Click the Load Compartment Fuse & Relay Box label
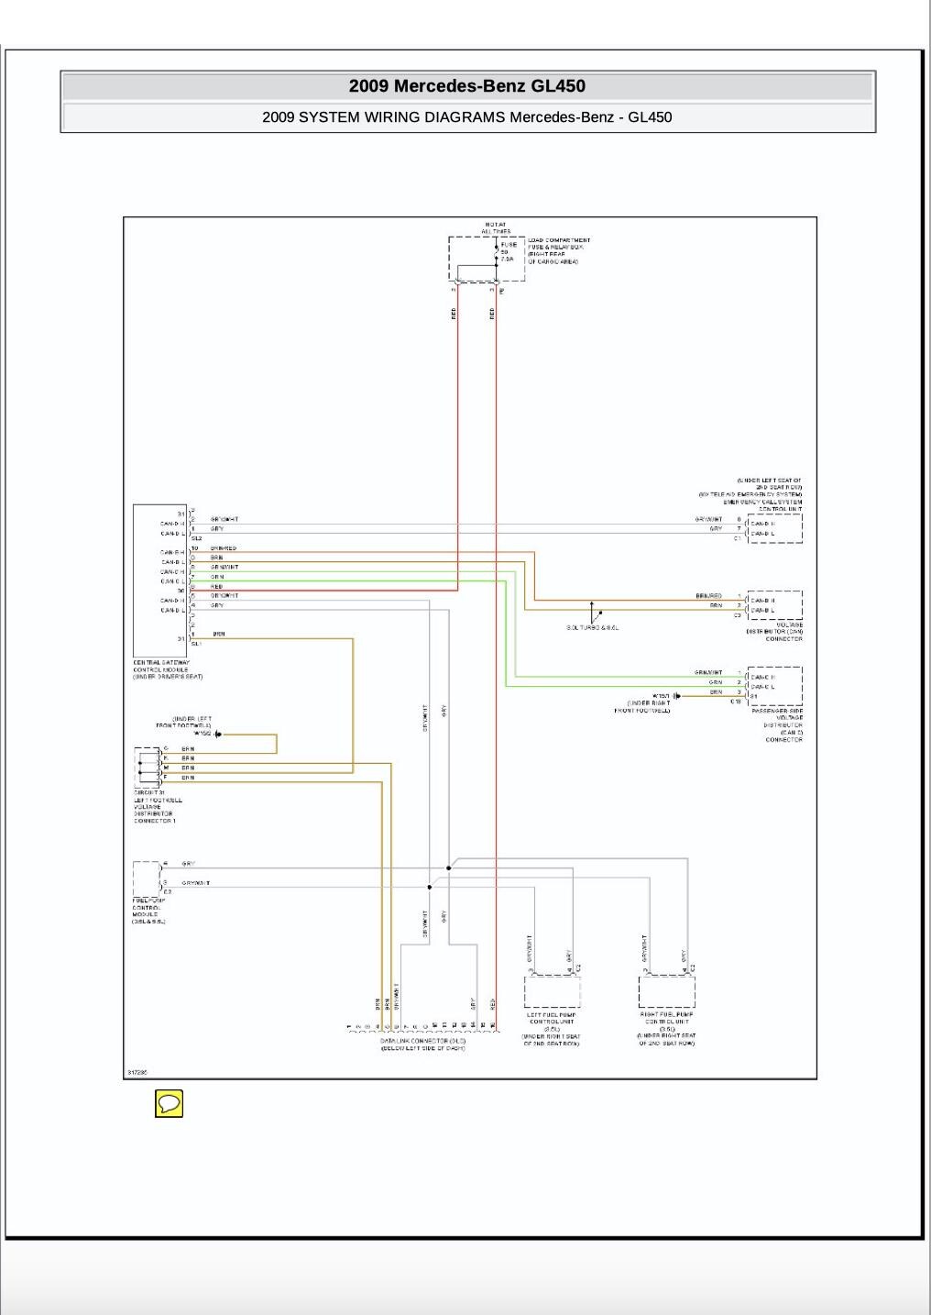The width and height of the screenshot is (931, 1315). [x=559, y=250]
